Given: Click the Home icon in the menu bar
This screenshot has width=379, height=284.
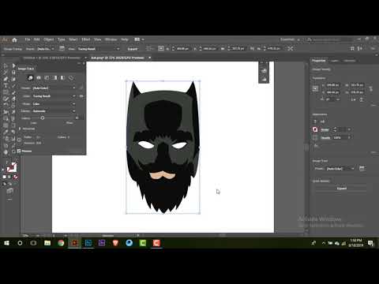Looking at the screenshot, I should (14, 40).
